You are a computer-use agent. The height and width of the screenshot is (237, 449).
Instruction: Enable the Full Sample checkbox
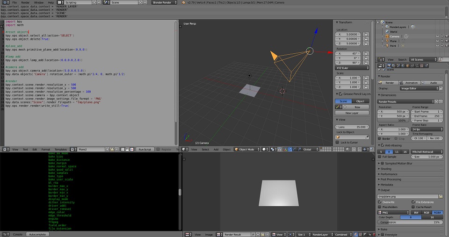(379, 157)
